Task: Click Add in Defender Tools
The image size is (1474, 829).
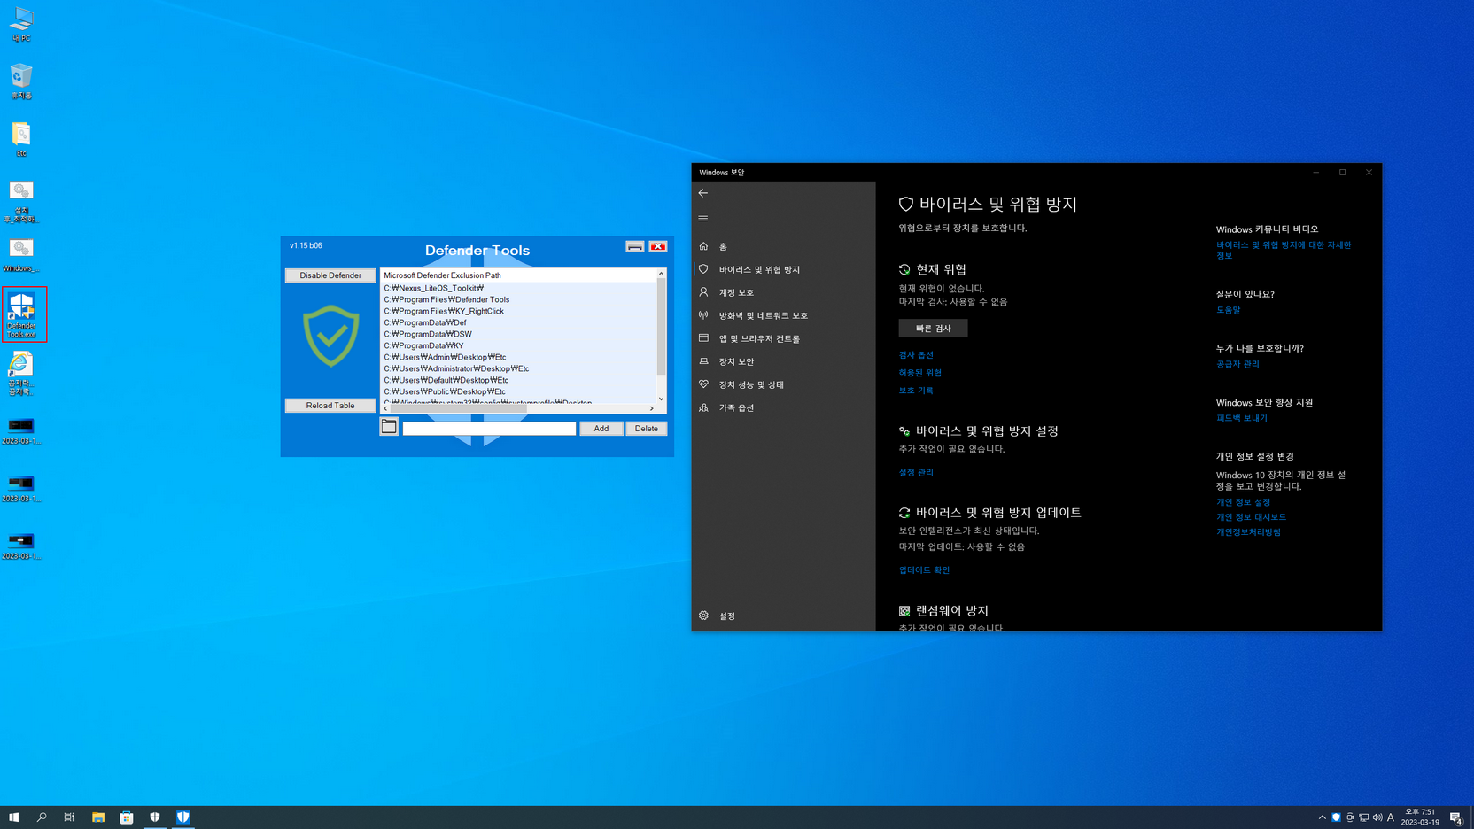Action: click(x=601, y=429)
